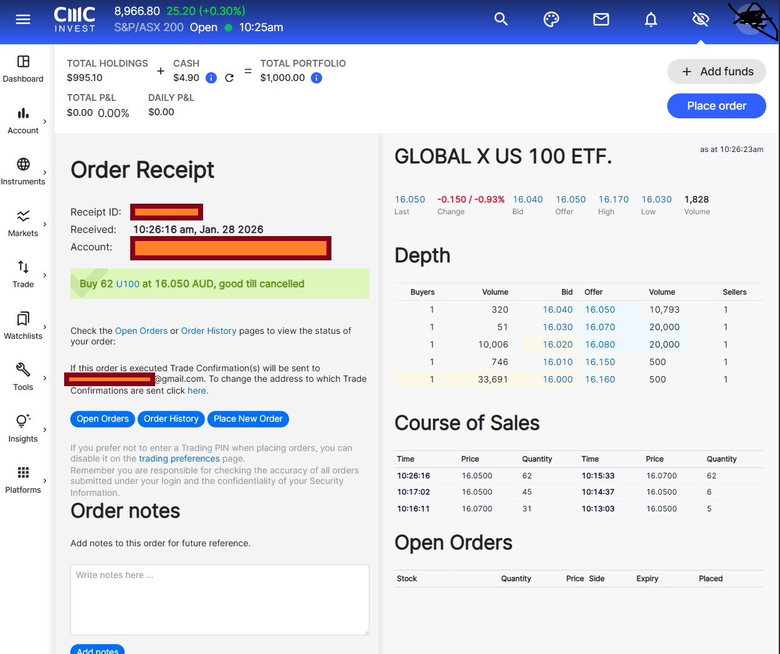Screen dimensions: 780x654
Task: Follow the Order History text link
Action: pos(209,331)
